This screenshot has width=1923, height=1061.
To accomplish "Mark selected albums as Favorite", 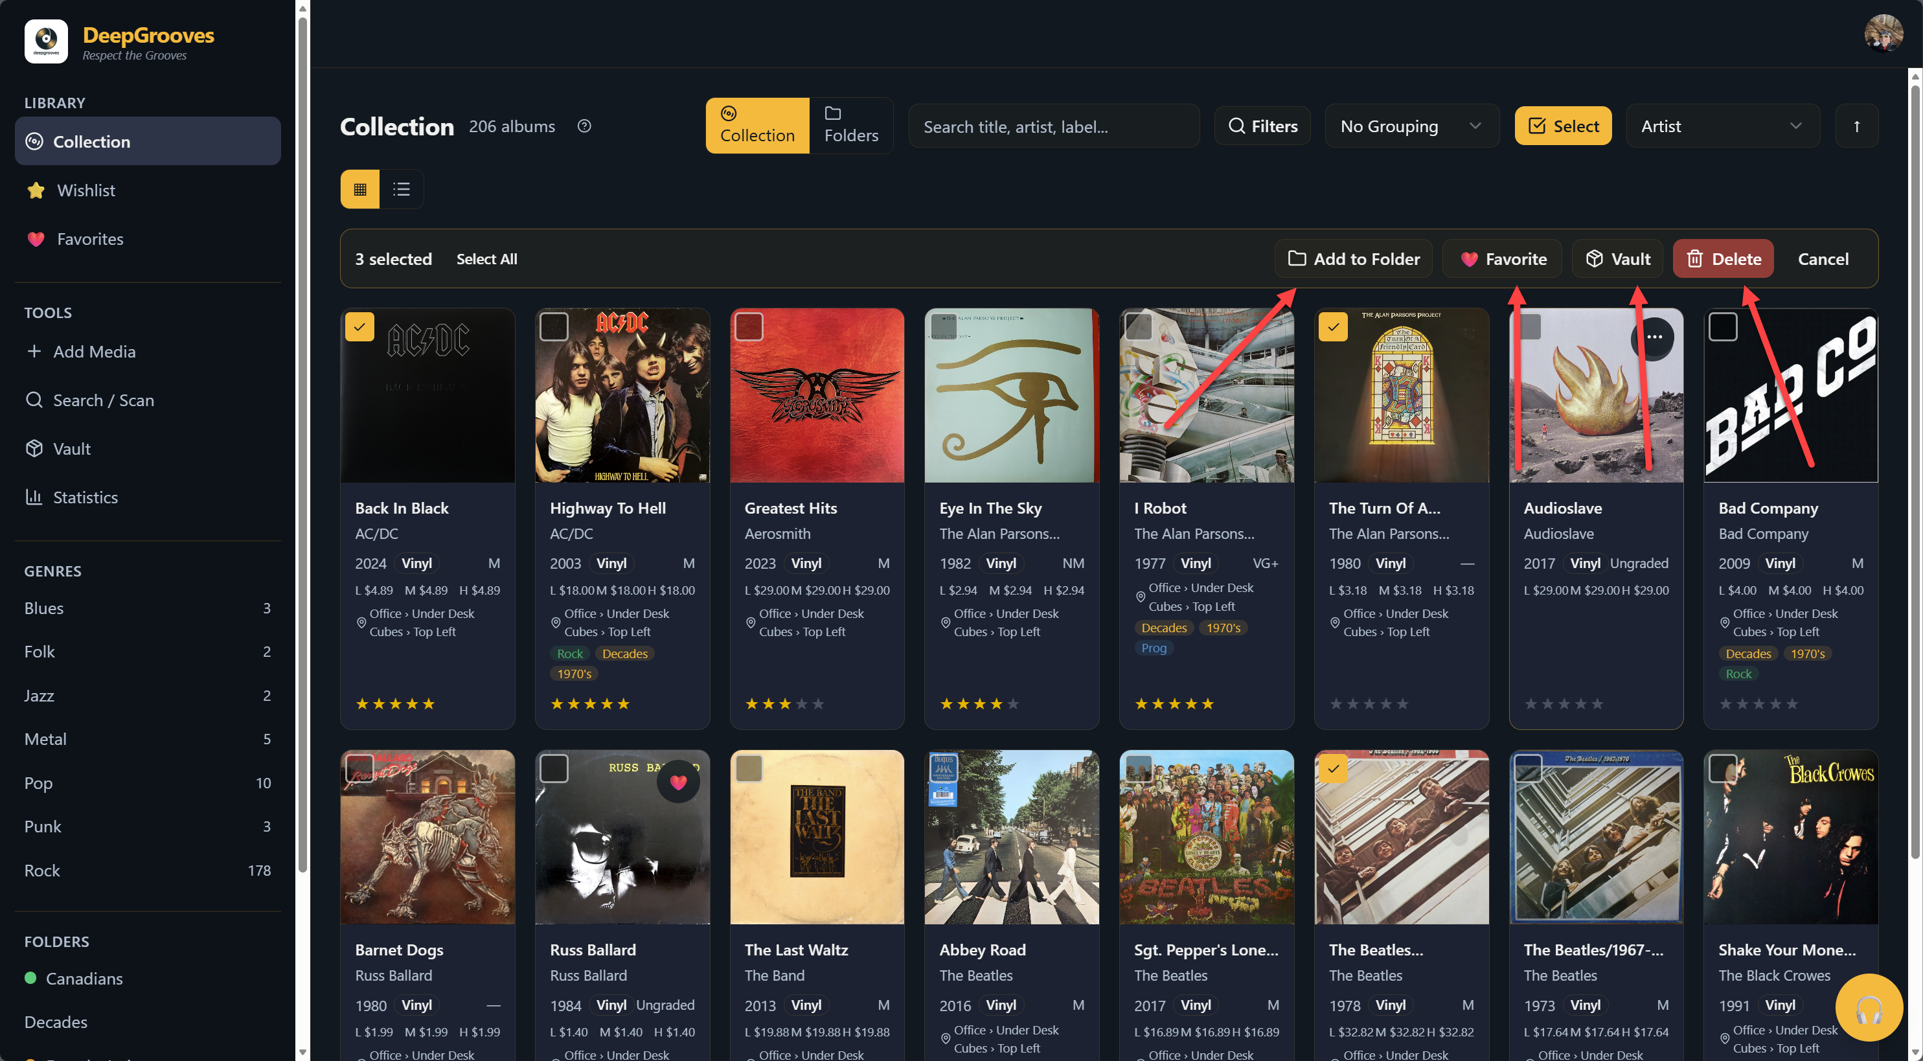I will click(x=1502, y=258).
